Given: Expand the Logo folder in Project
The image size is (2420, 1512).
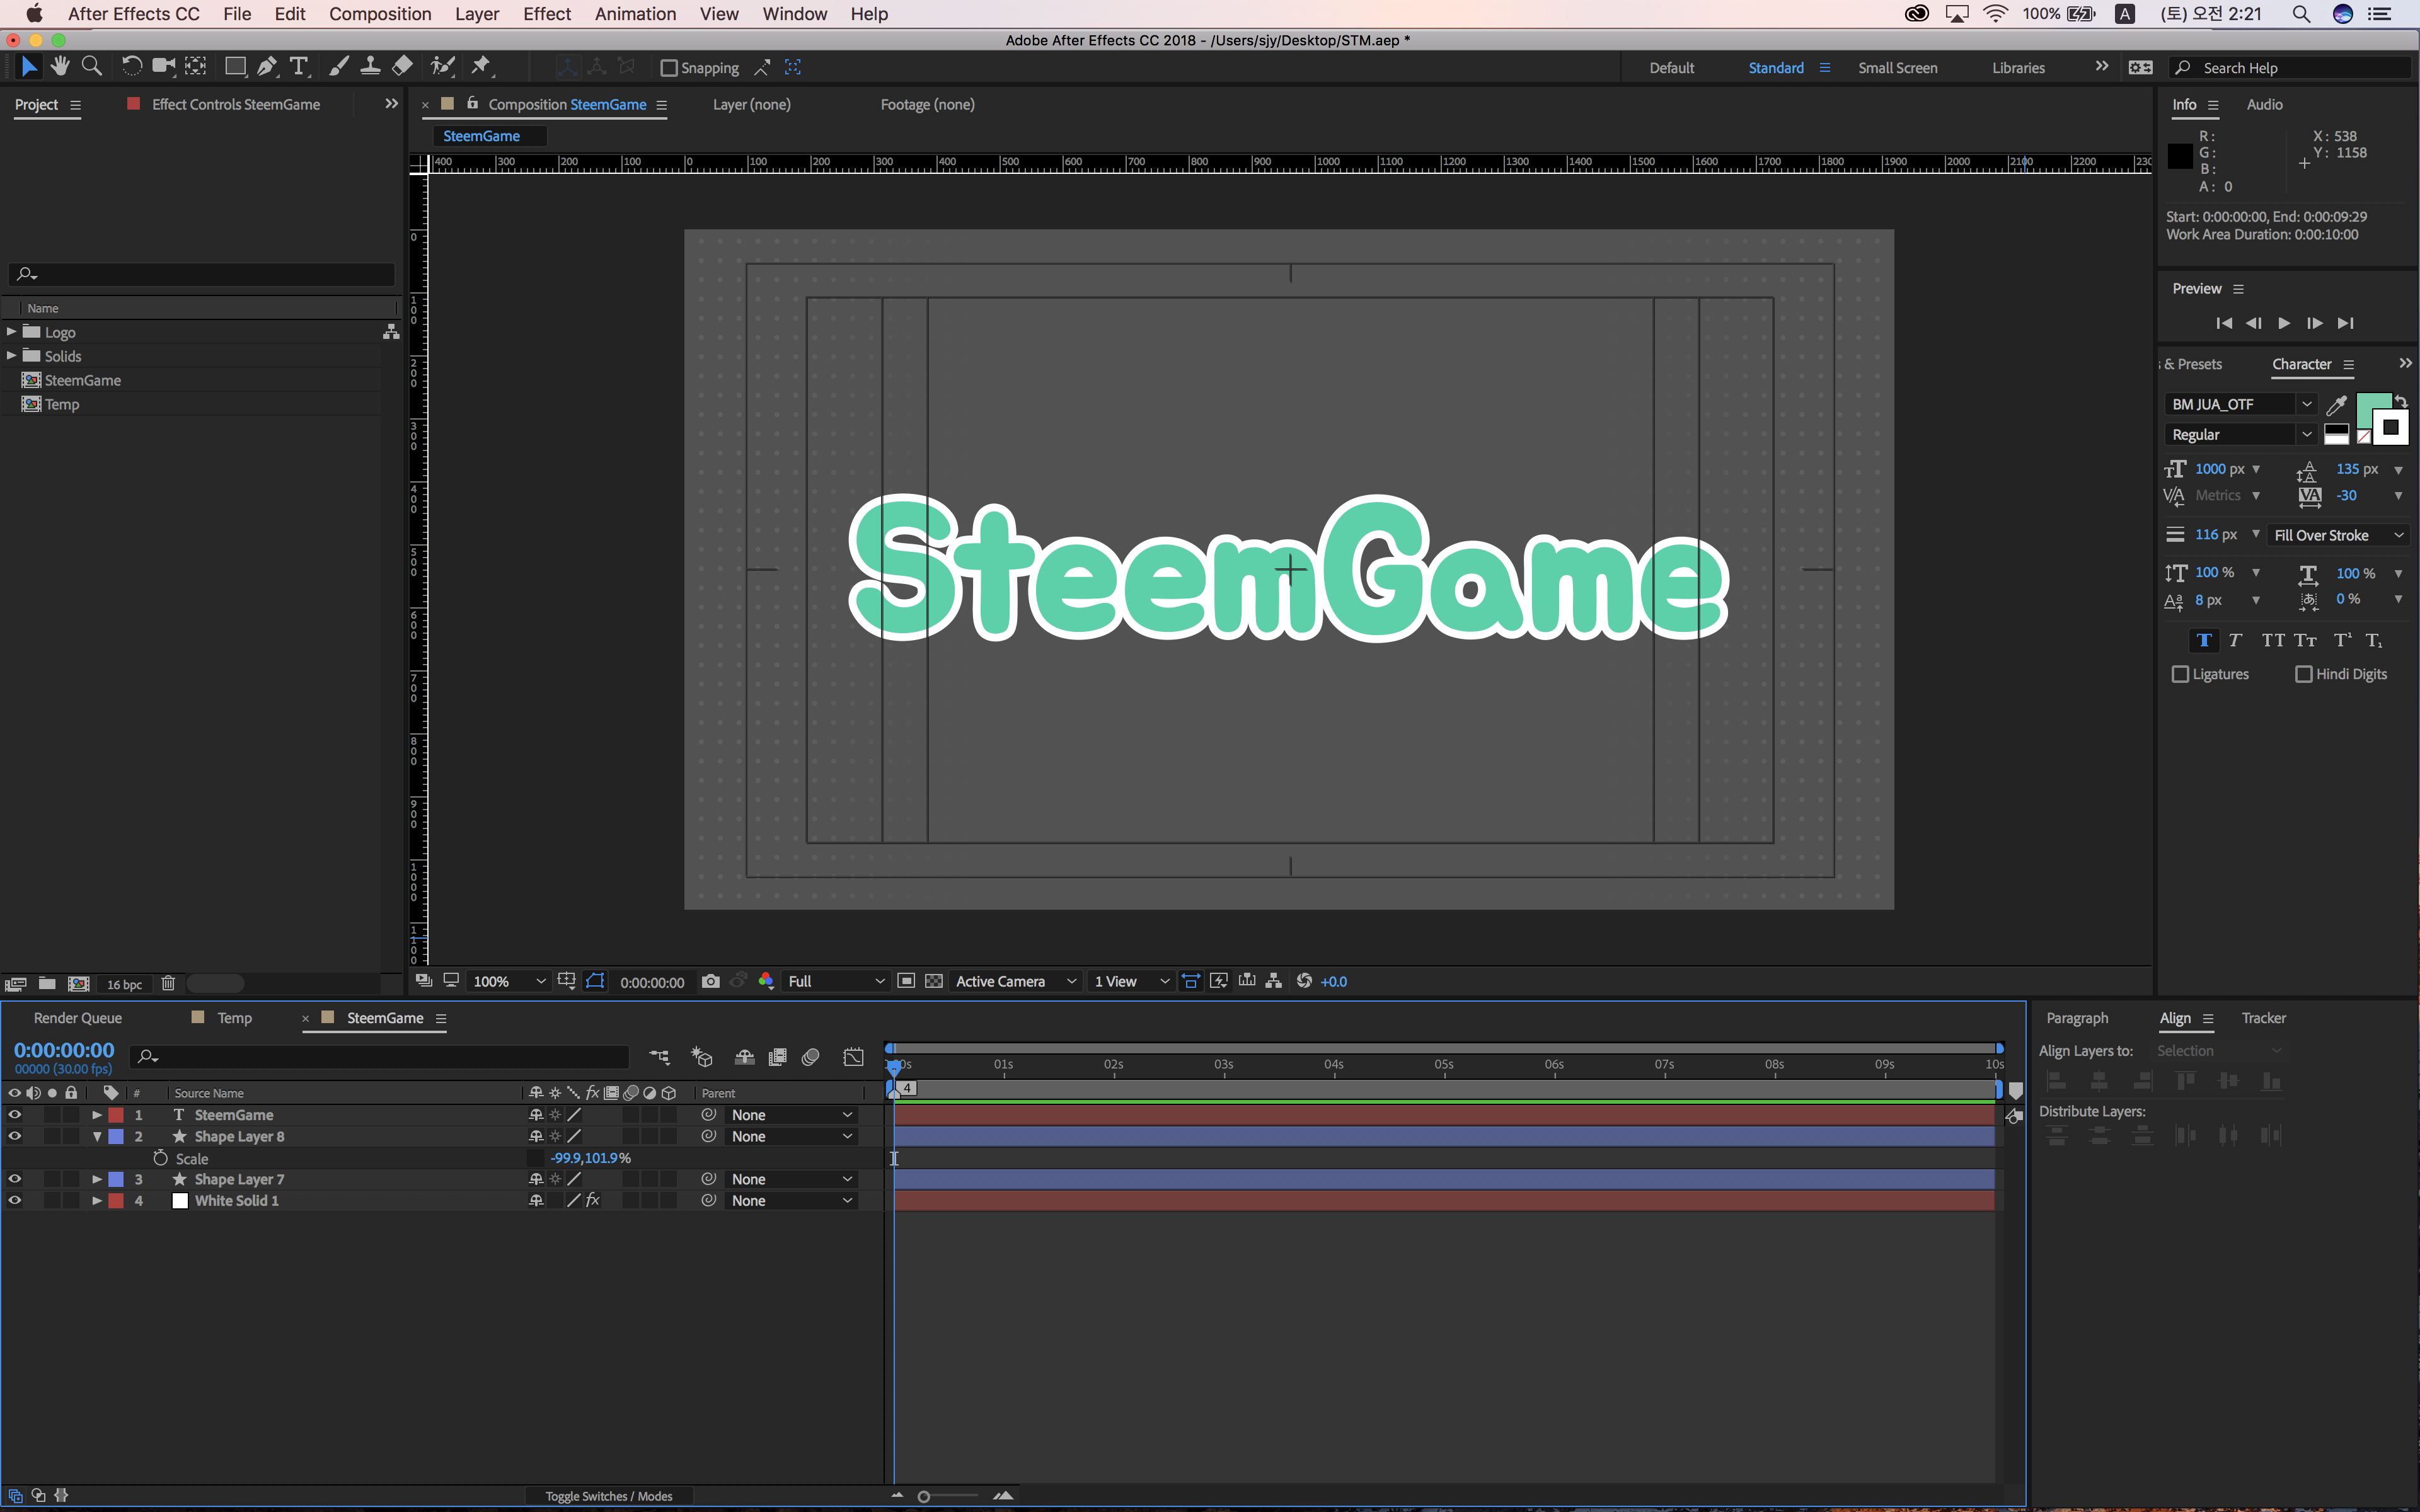Looking at the screenshot, I should [x=11, y=332].
